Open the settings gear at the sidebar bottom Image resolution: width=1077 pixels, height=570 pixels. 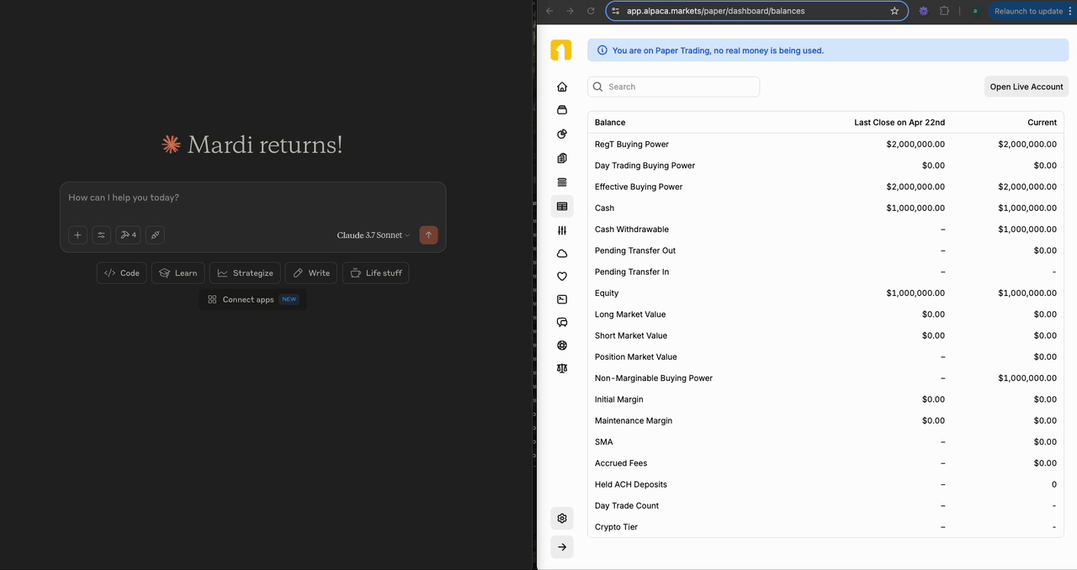pos(561,518)
